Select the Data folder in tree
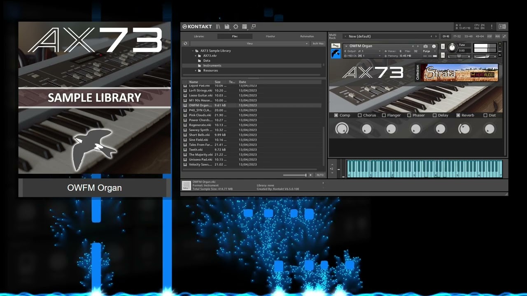 coord(207,60)
